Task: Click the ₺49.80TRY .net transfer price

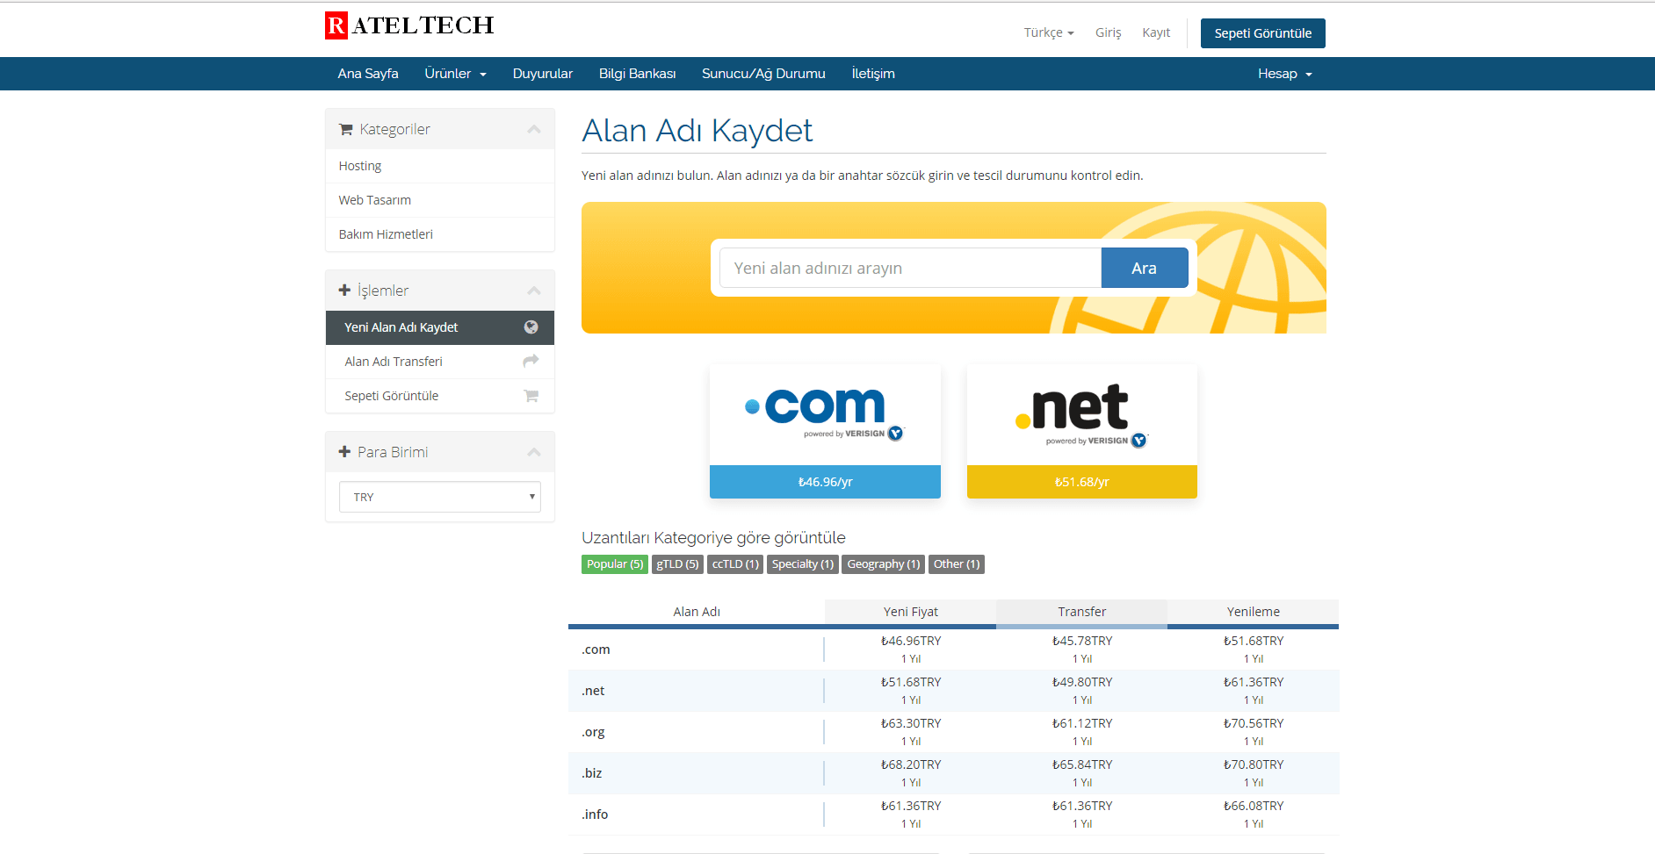Action: click(x=1082, y=682)
